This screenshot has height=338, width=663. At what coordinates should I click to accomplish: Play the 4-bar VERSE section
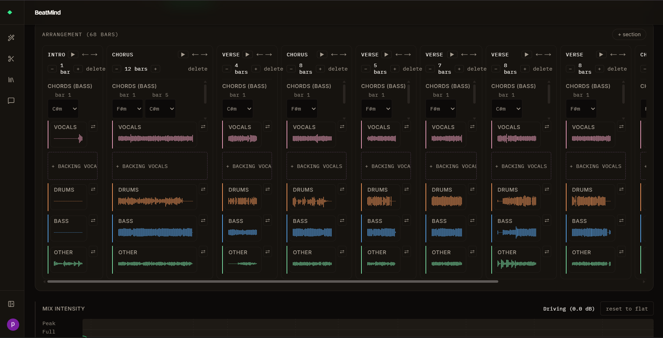coord(247,55)
